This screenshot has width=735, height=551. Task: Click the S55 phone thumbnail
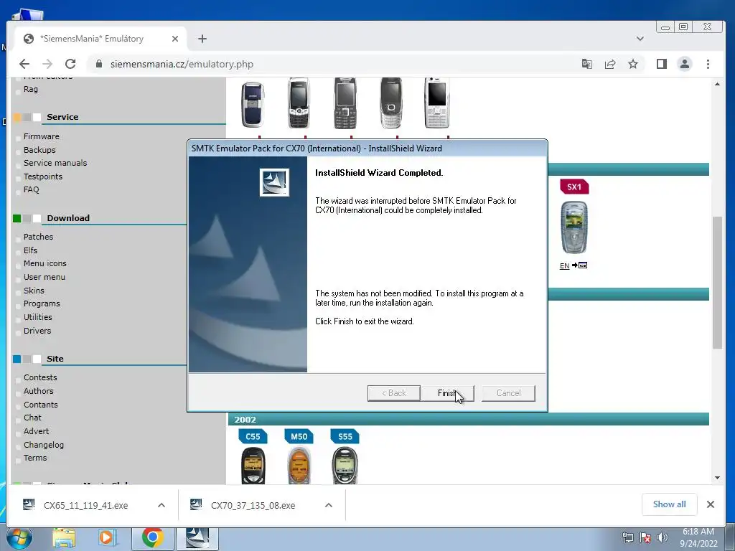tap(345, 465)
